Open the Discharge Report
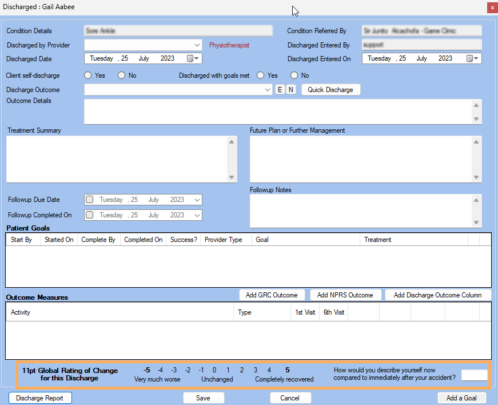The width and height of the screenshot is (498, 405). coord(40,398)
